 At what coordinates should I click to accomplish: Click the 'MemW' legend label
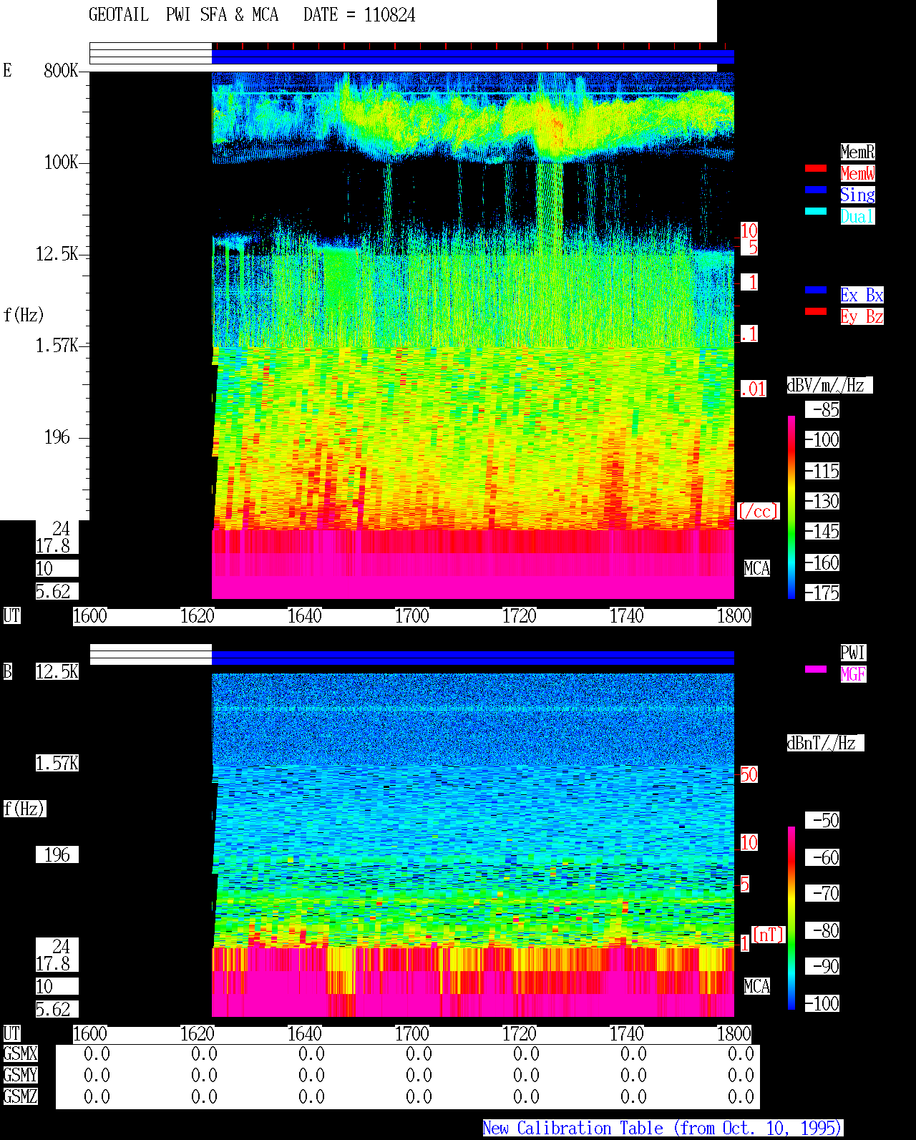857,173
